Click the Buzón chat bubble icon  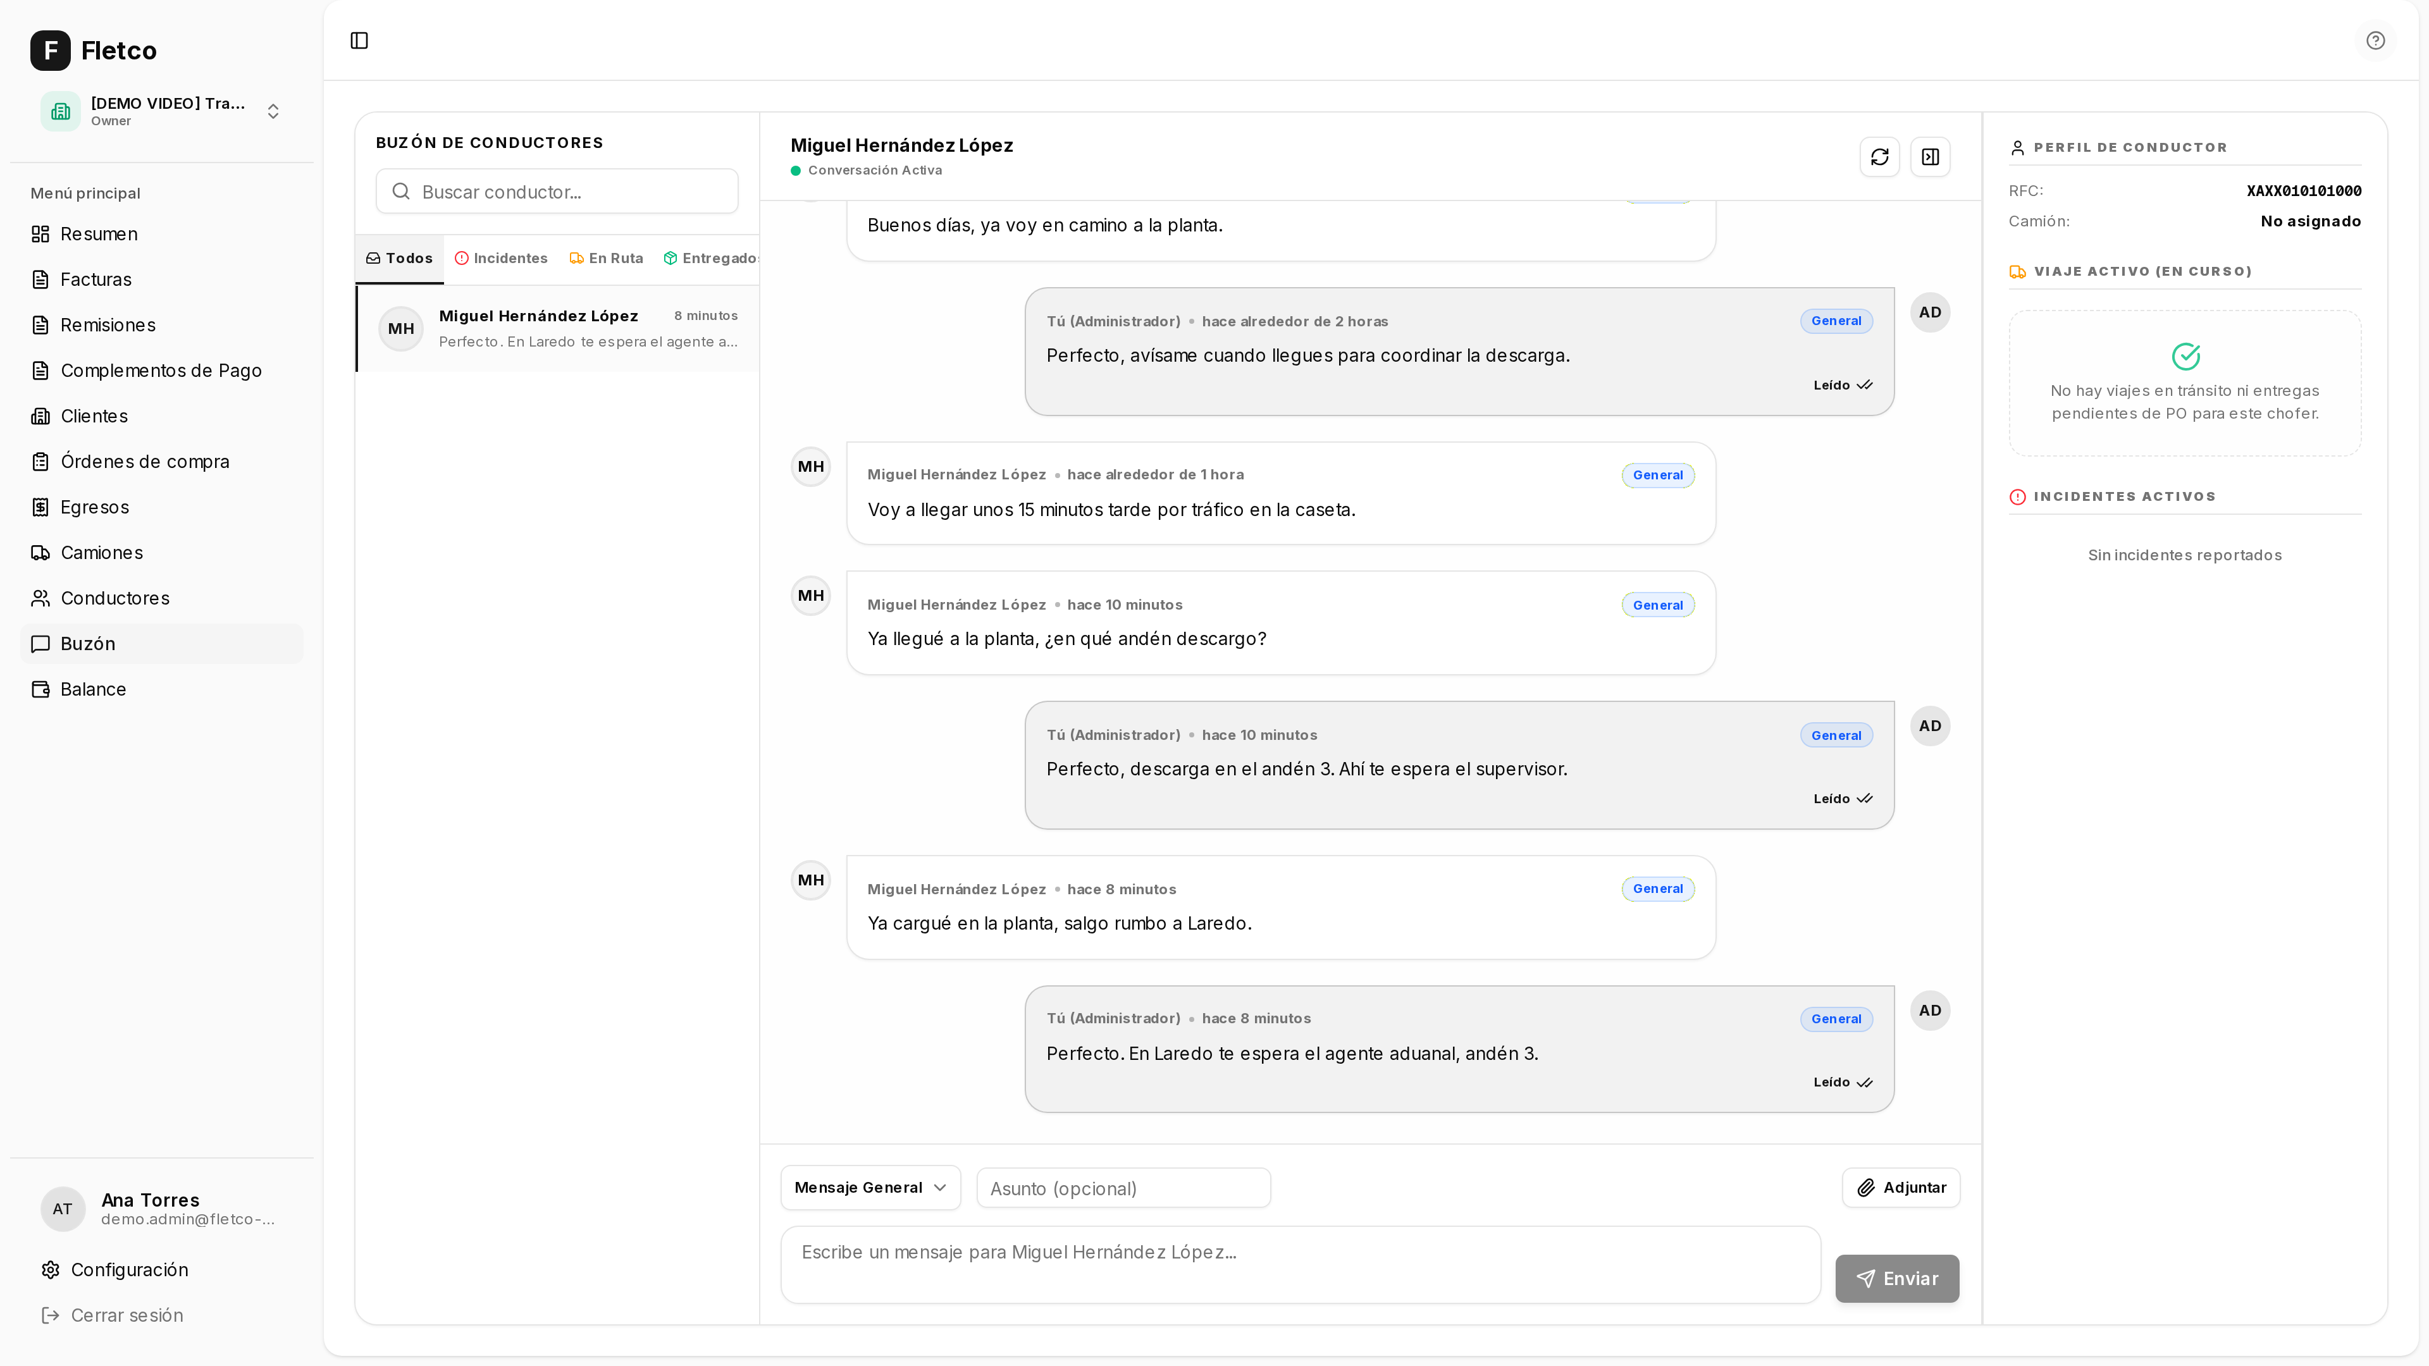pos(40,644)
